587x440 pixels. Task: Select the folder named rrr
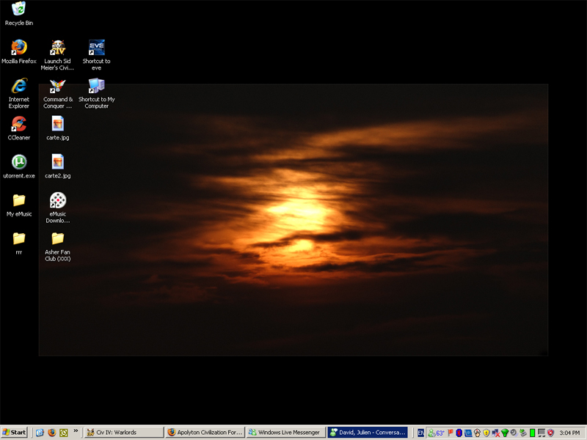(19, 238)
